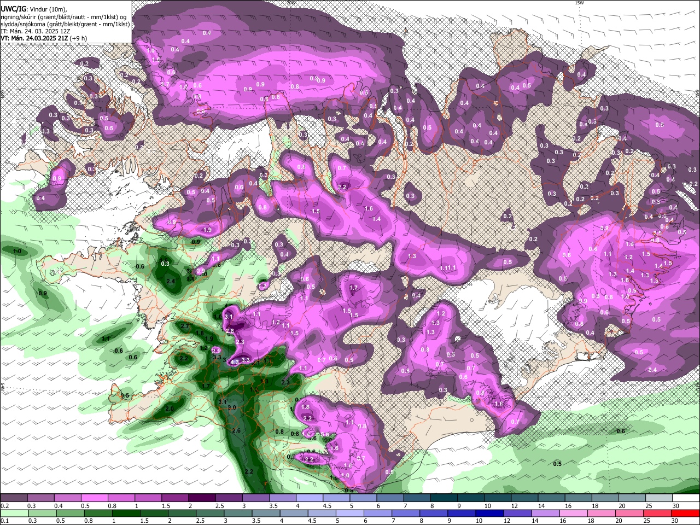Click the '4.3' precipitation value on the map

tap(235, 361)
